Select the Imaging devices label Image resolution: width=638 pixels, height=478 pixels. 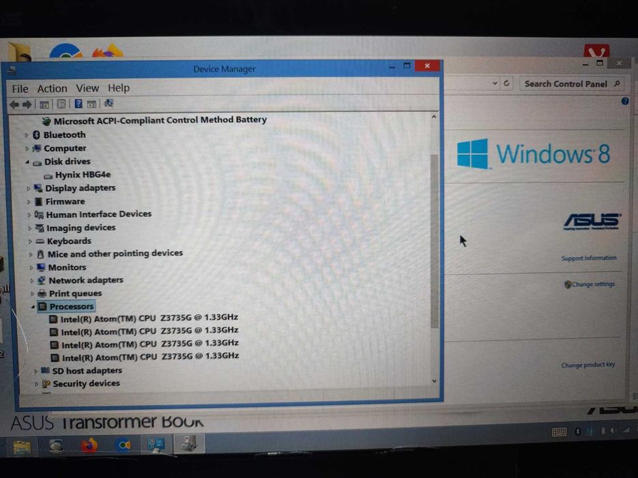pyautogui.click(x=81, y=228)
